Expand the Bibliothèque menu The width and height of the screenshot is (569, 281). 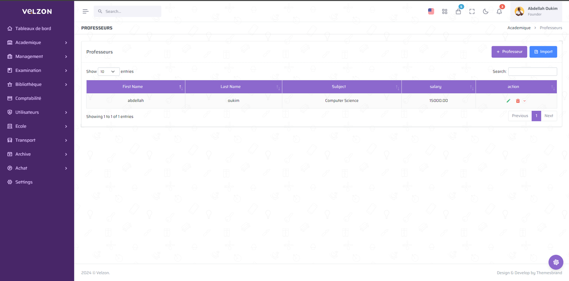point(37,84)
